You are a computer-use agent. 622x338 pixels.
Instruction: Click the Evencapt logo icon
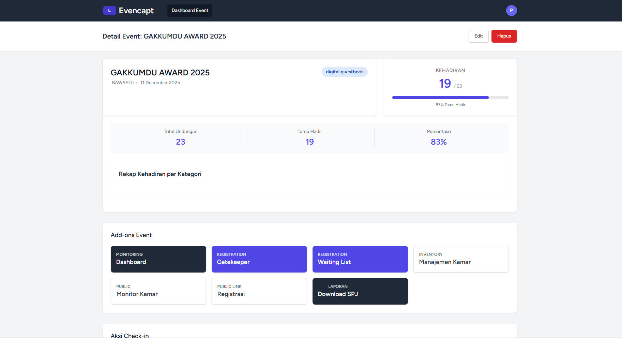pyautogui.click(x=109, y=11)
